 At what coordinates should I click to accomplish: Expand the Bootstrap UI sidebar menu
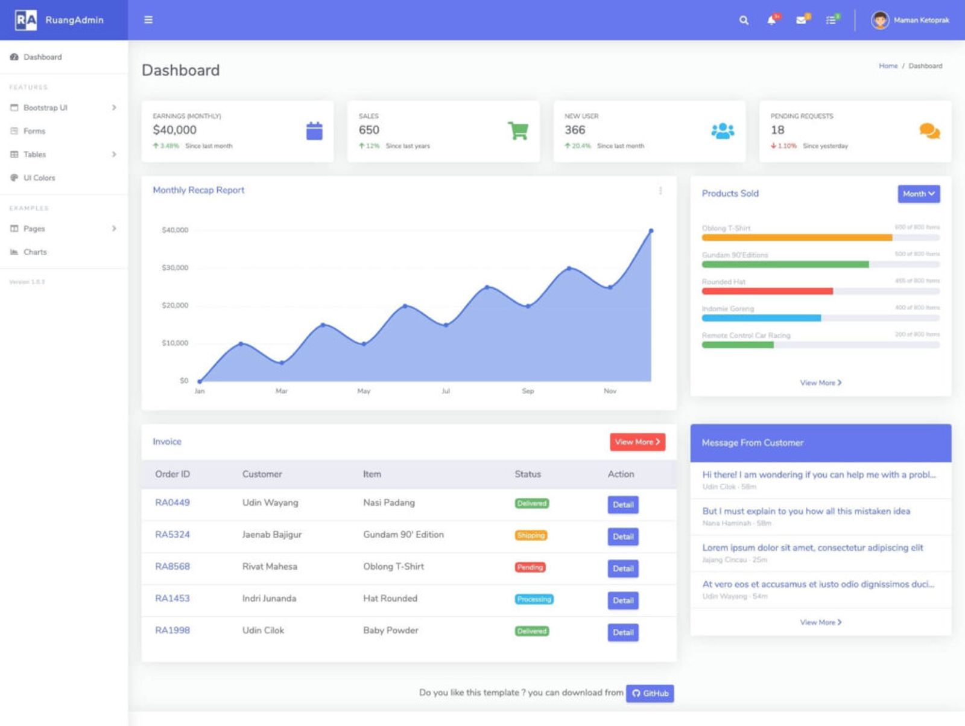[x=64, y=107]
